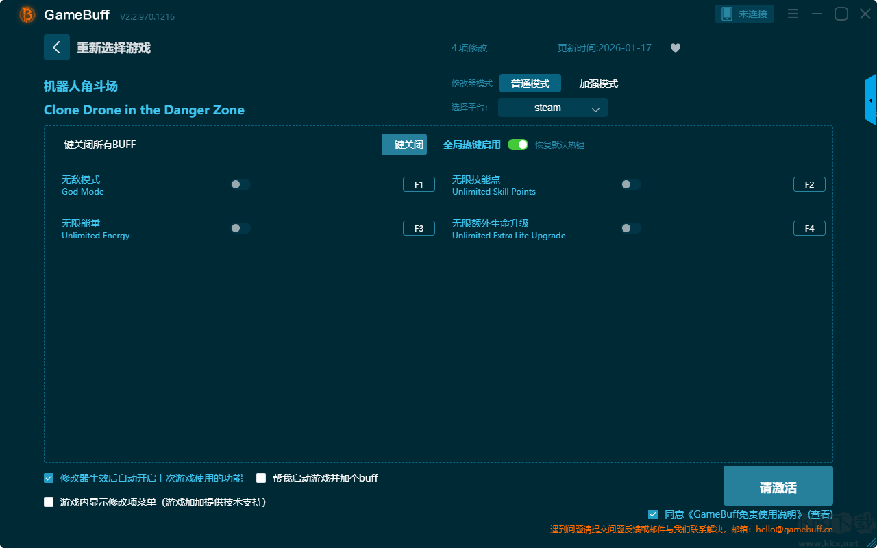Toggle God Mode switch
Screen dimensions: 877x548
[x=240, y=184]
